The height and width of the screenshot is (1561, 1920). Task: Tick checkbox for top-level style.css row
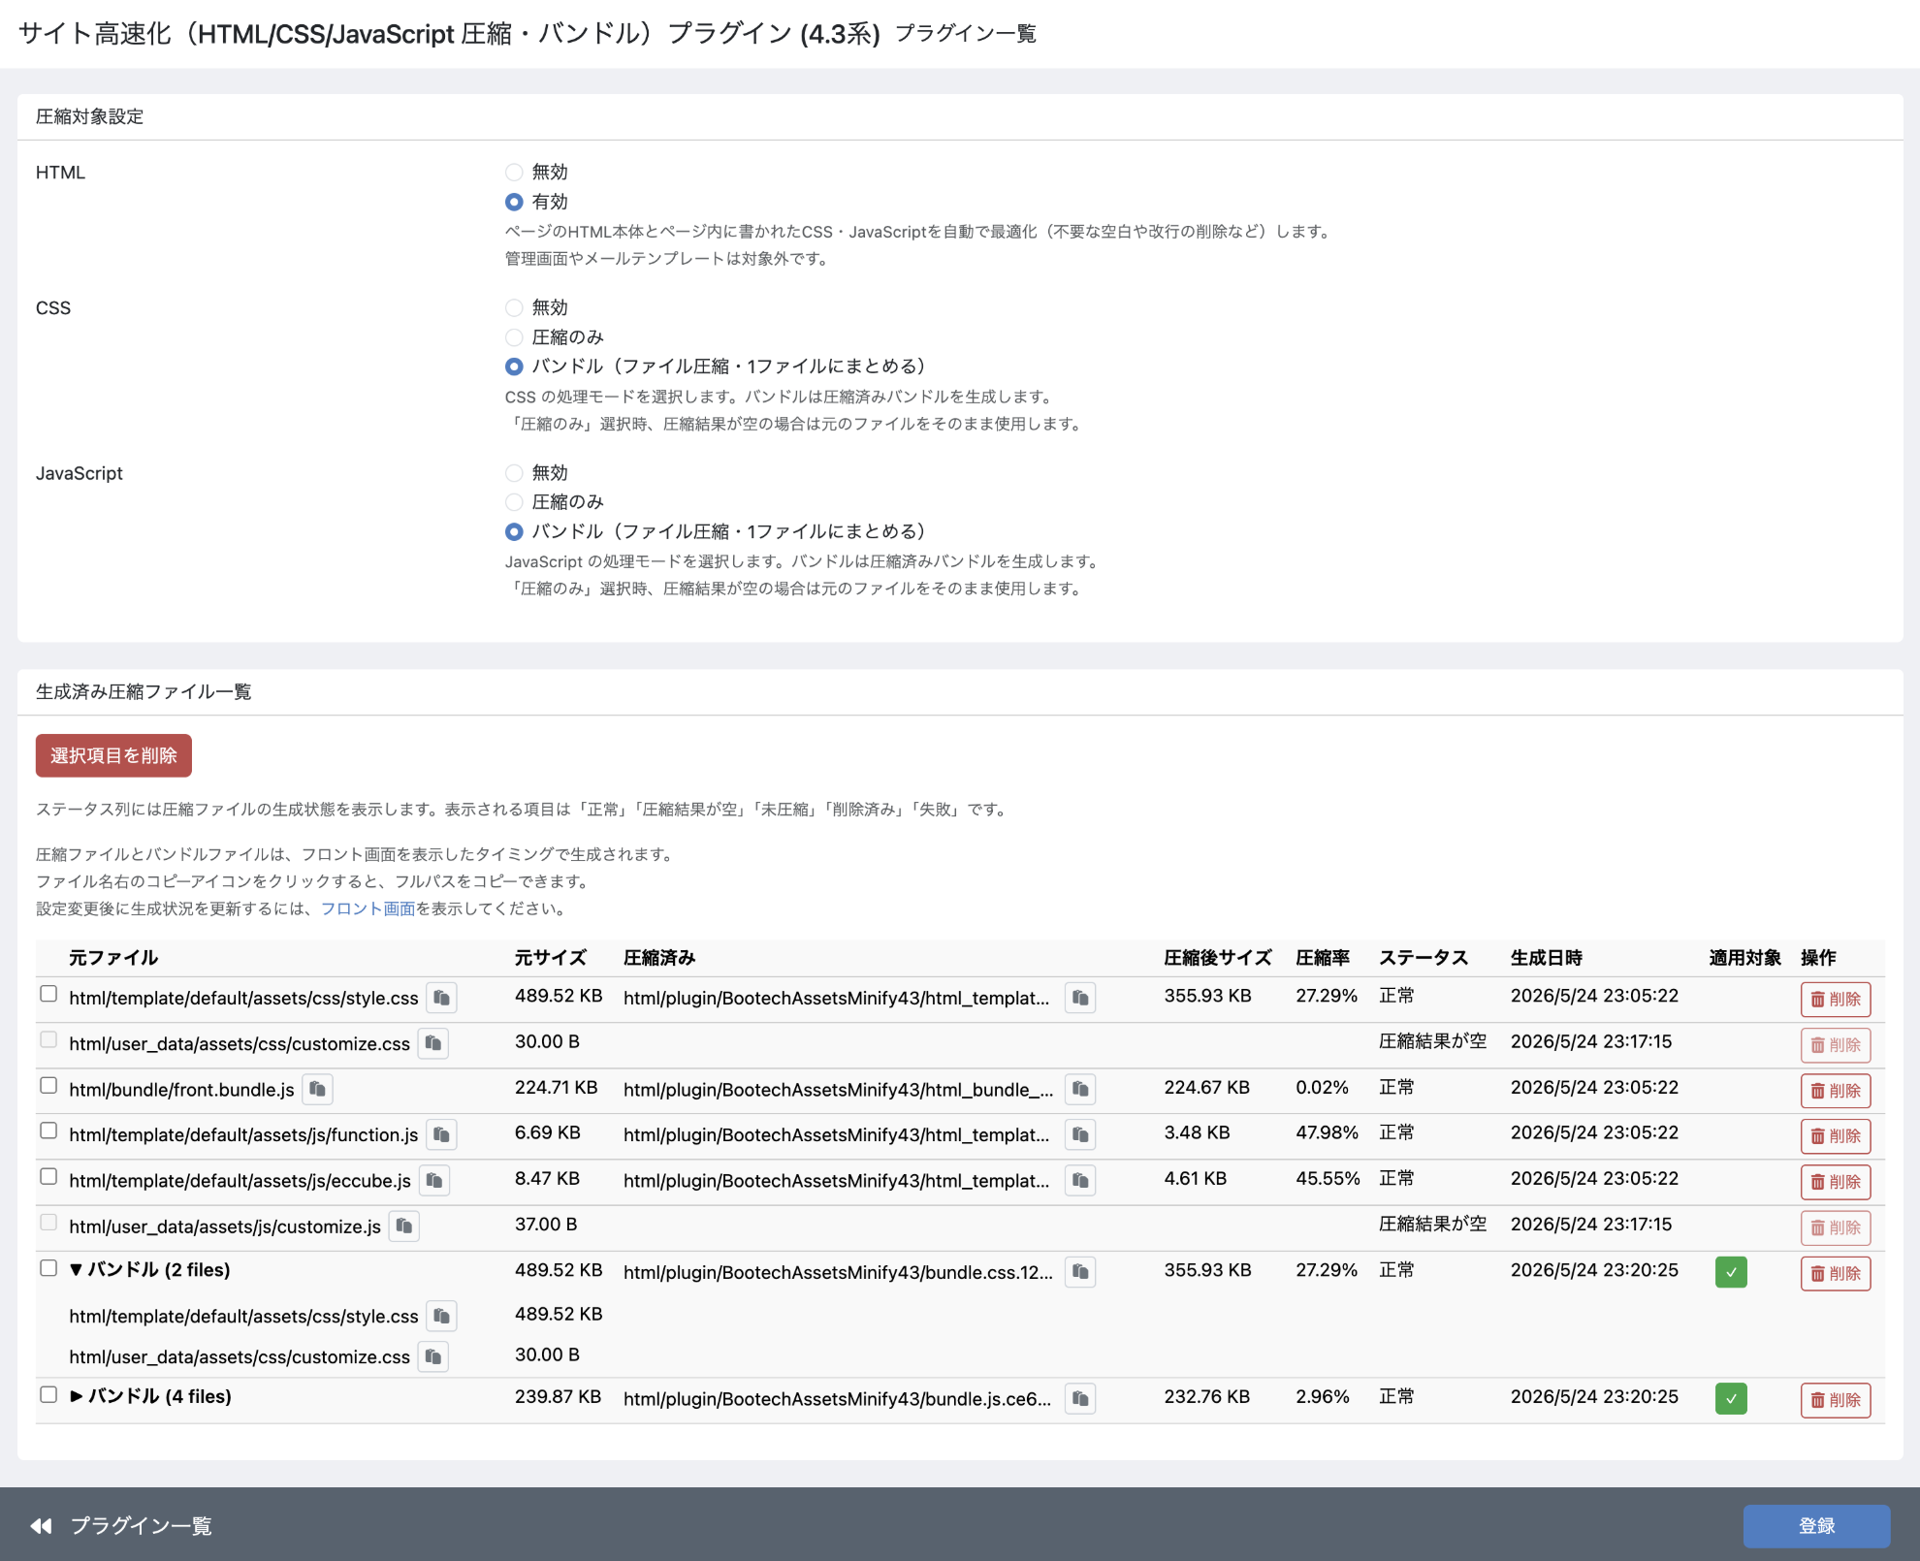point(48,994)
